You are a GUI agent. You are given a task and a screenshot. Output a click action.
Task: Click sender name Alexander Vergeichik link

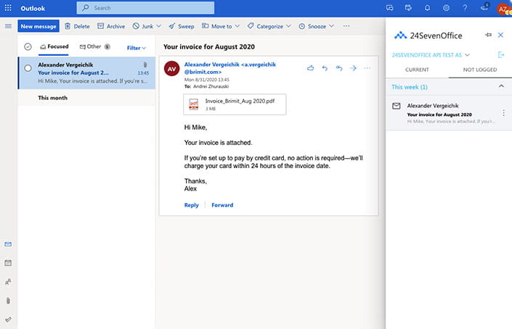pyautogui.click(x=230, y=68)
